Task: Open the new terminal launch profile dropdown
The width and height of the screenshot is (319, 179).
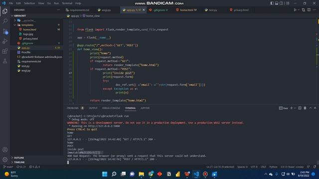Action: click(295, 108)
